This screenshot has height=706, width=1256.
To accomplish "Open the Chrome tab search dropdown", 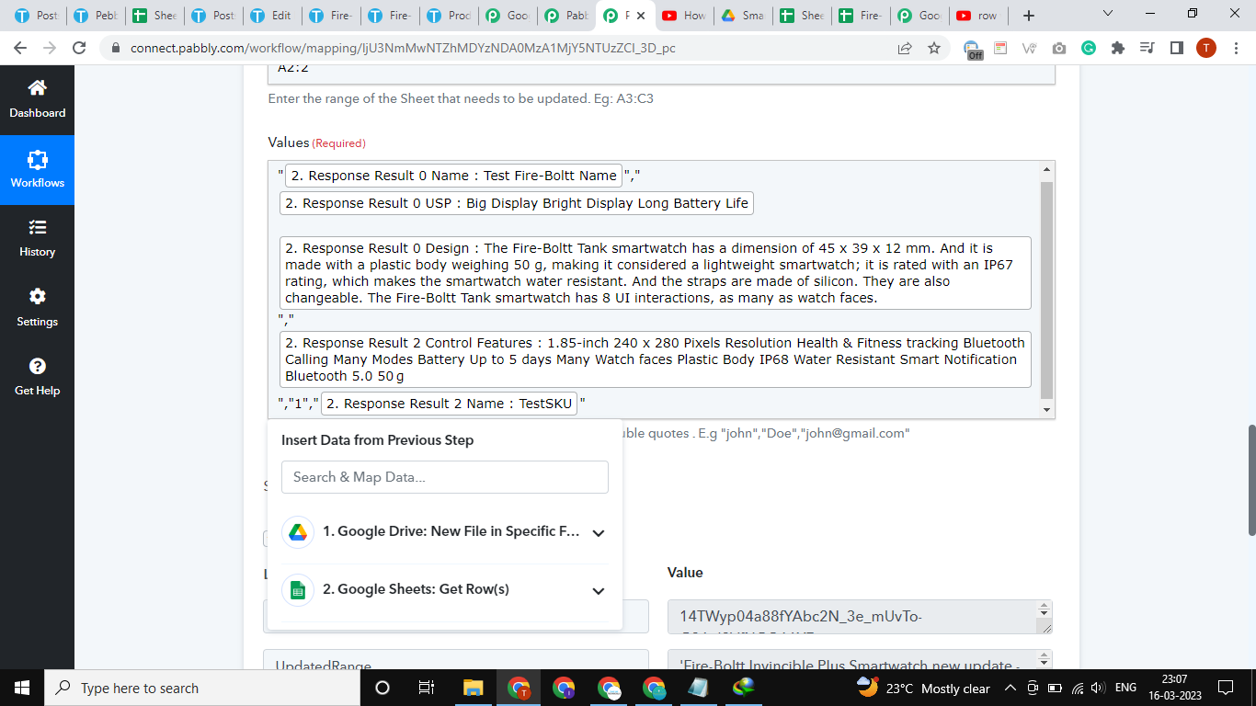I will click(1107, 14).
